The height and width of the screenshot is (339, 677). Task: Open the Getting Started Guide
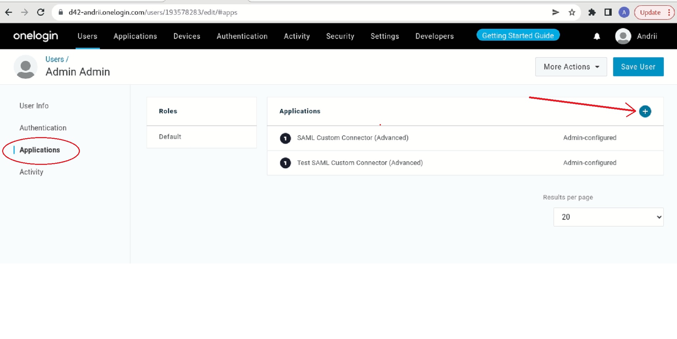pyautogui.click(x=518, y=36)
